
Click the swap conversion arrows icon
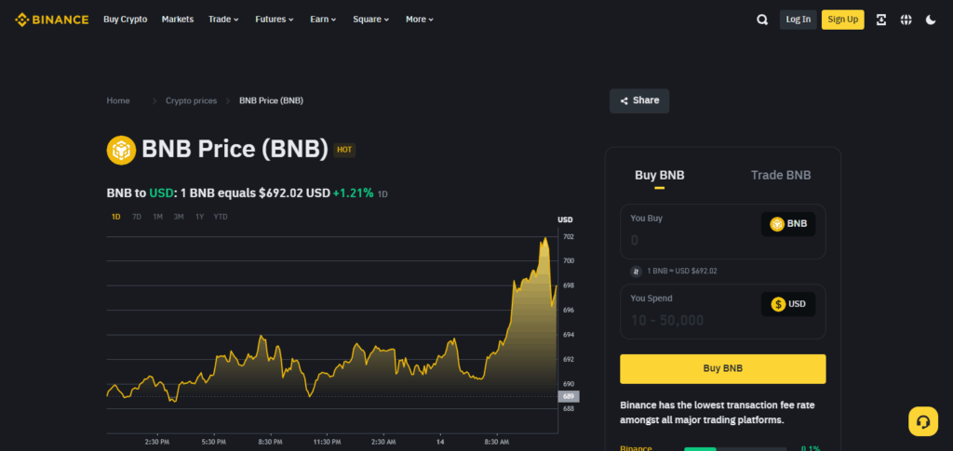point(636,272)
